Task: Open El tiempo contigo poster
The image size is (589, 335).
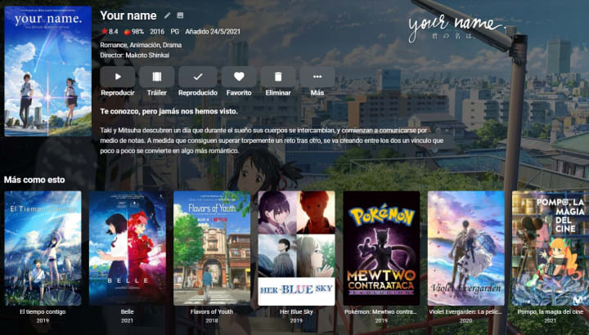Action: (x=43, y=248)
